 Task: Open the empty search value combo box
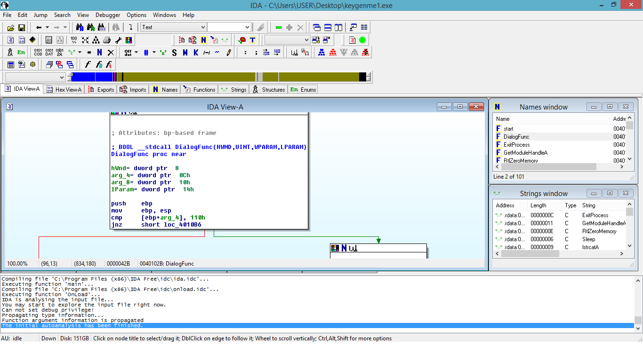229,27
